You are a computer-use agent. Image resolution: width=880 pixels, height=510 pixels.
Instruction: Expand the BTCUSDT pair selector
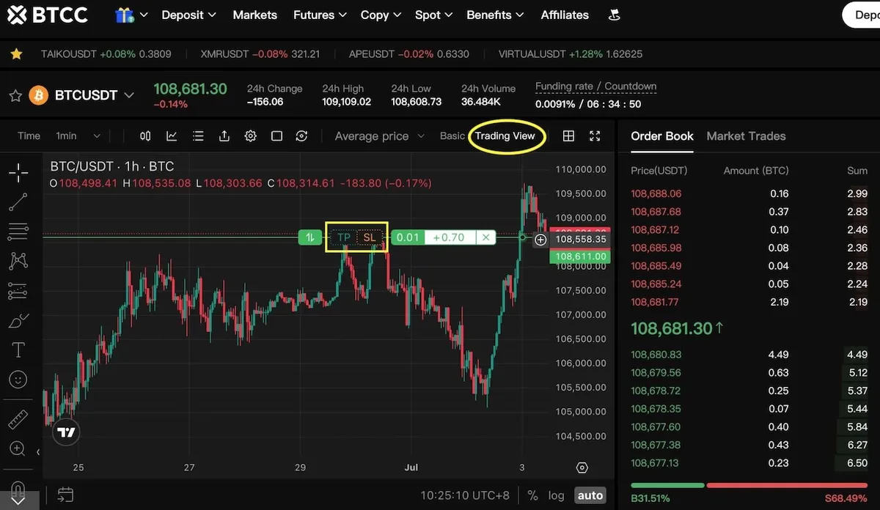click(129, 95)
